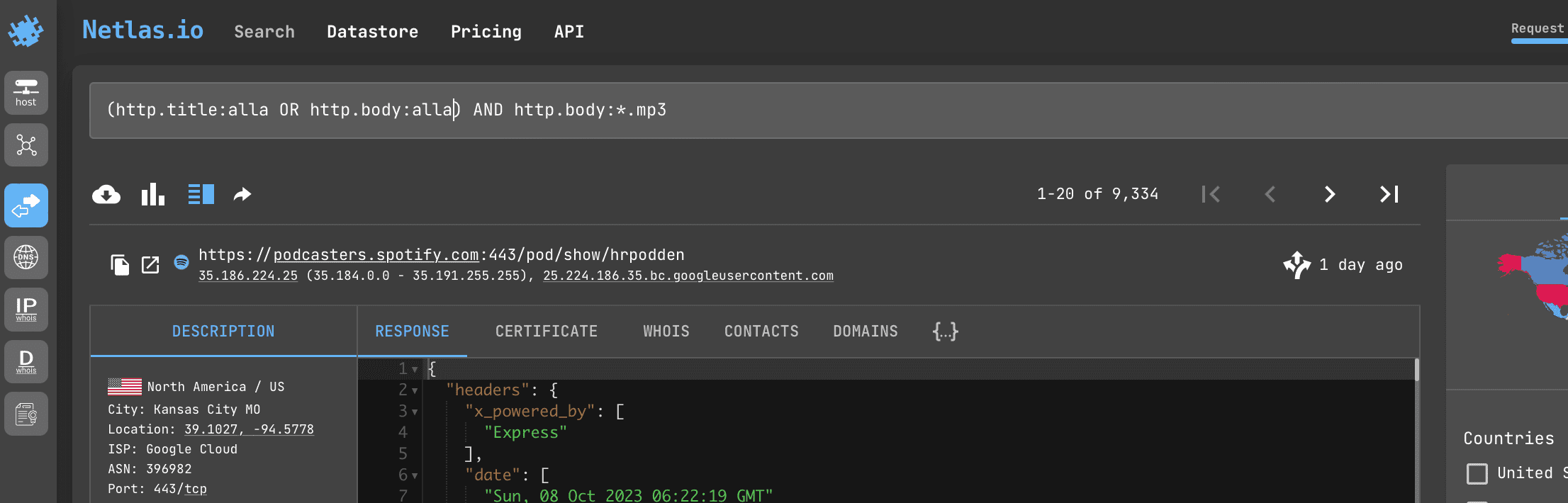Switch to the CONTACTS tab

761,331
